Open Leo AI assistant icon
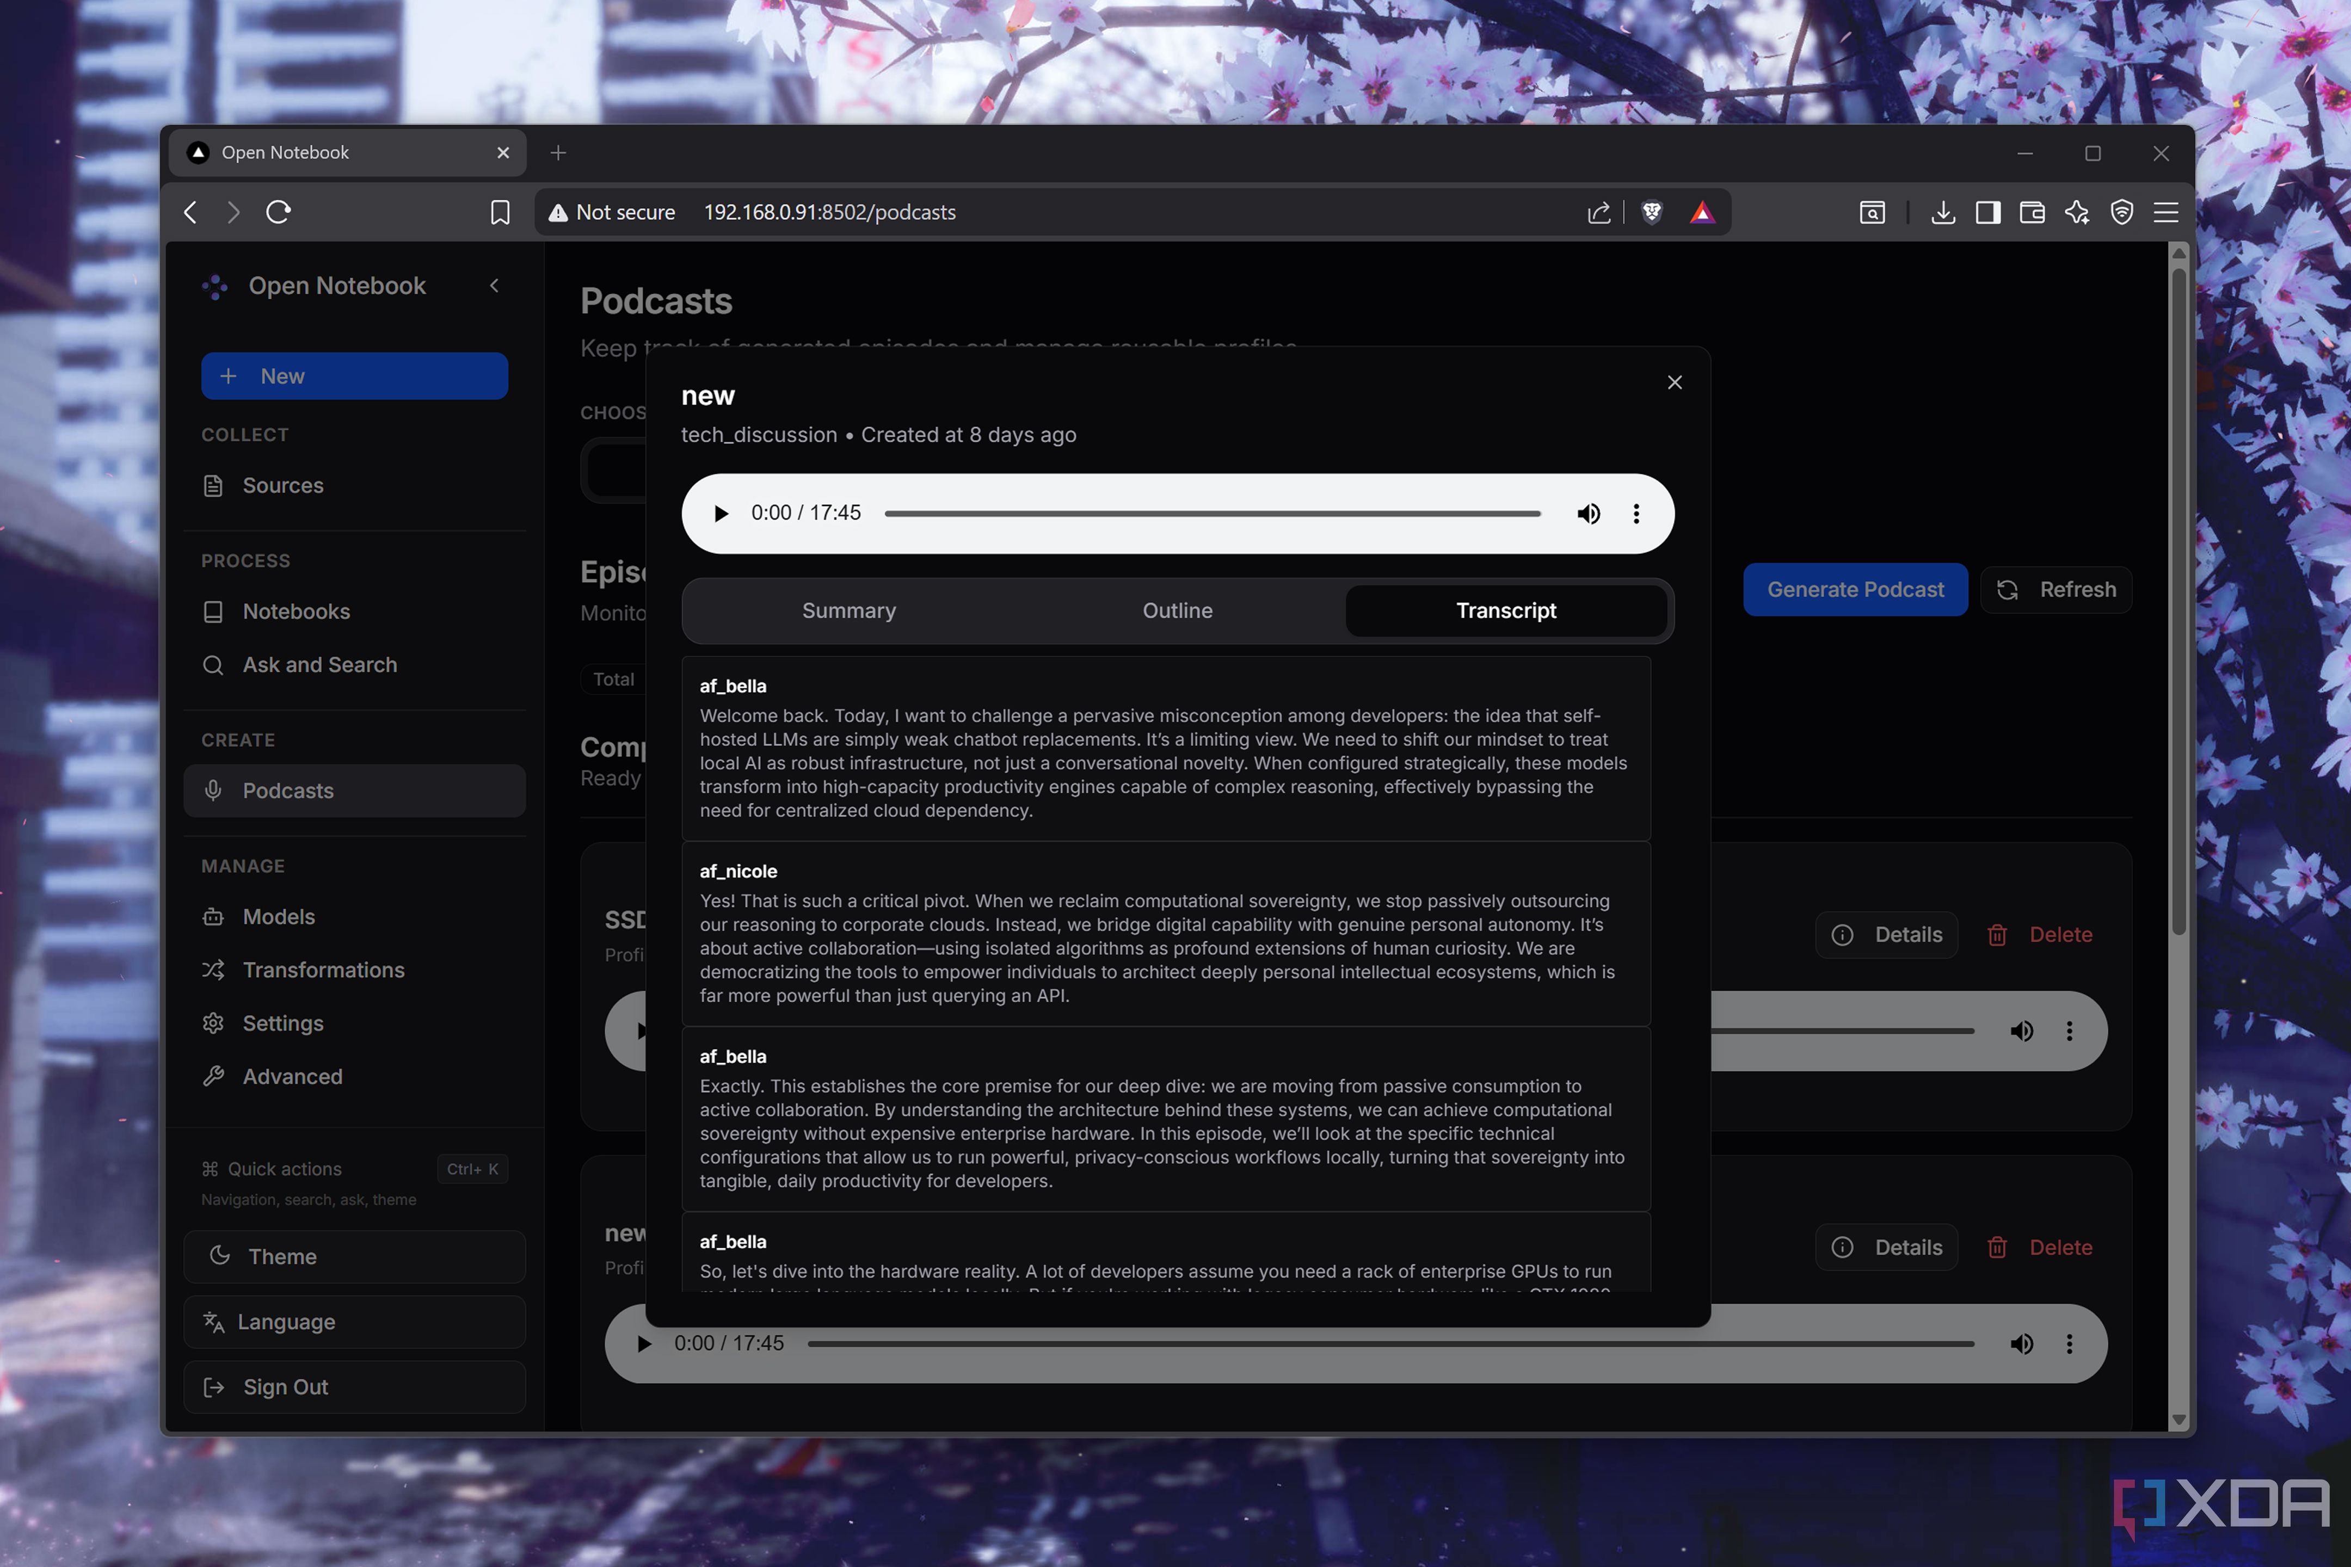Image resolution: width=2351 pixels, height=1567 pixels. 2077,212
